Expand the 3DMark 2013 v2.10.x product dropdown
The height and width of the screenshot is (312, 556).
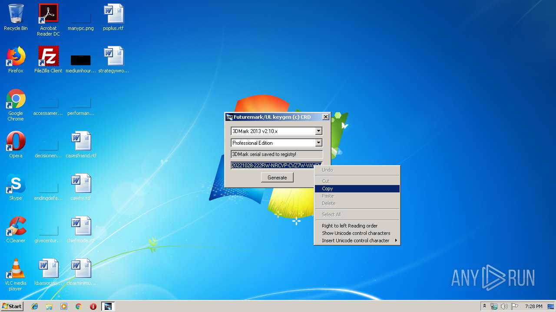coord(318,131)
